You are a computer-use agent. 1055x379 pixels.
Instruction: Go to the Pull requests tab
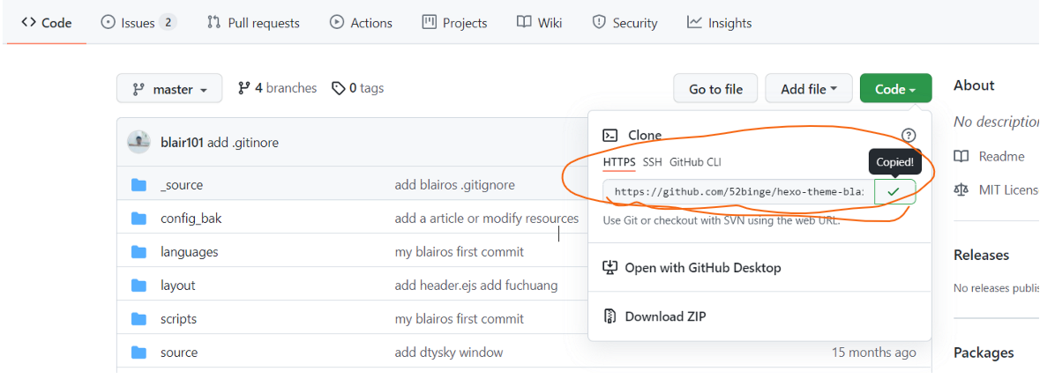pos(253,23)
